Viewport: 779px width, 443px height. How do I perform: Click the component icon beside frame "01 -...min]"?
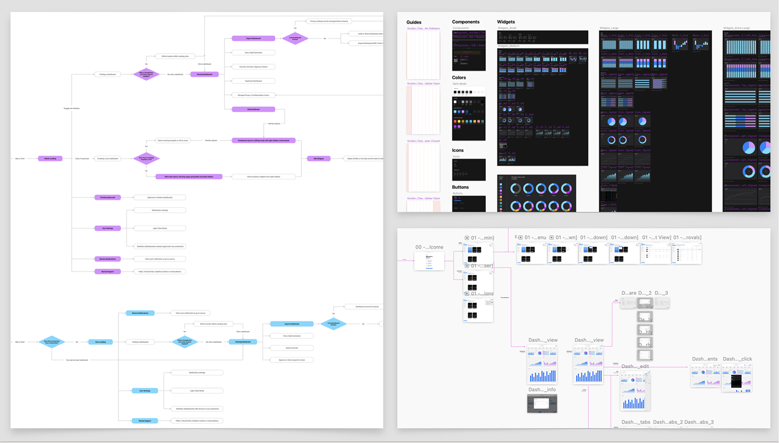pyautogui.click(x=466, y=237)
